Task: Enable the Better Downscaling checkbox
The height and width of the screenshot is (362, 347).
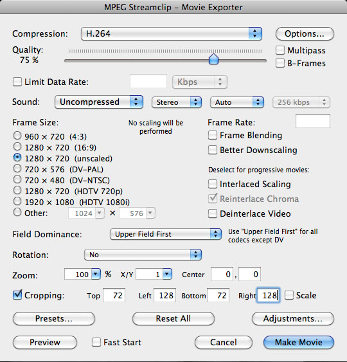Action: [x=213, y=150]
